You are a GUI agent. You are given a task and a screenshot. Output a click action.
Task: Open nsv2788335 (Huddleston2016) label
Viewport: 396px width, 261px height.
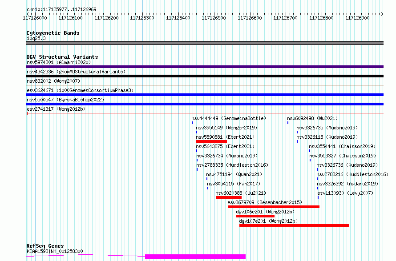pyautogui.click(x=232, y=165)
